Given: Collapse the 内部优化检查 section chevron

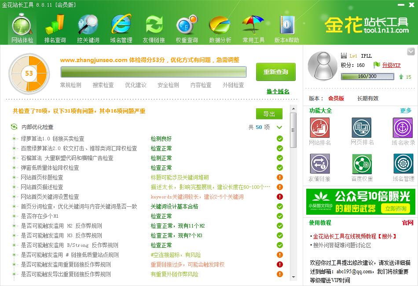Looking at the screenshot, I should [279, 127].
